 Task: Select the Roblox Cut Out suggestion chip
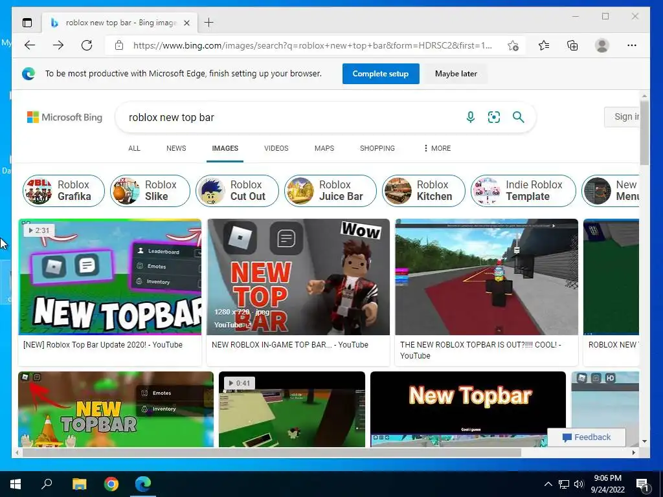point(237,191)
